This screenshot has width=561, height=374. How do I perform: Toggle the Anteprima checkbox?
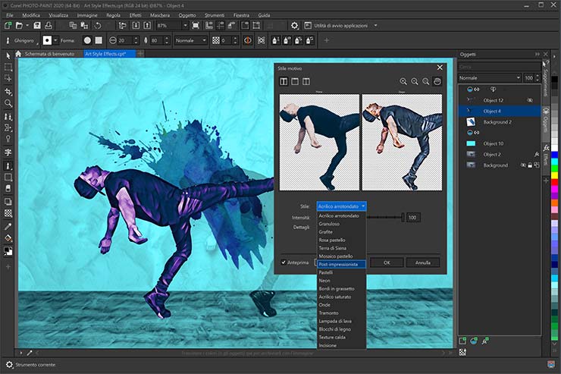coord(283,262)
